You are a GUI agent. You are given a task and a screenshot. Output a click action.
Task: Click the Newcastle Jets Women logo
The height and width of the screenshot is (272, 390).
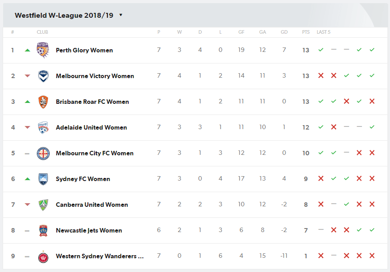coord(43,230)
